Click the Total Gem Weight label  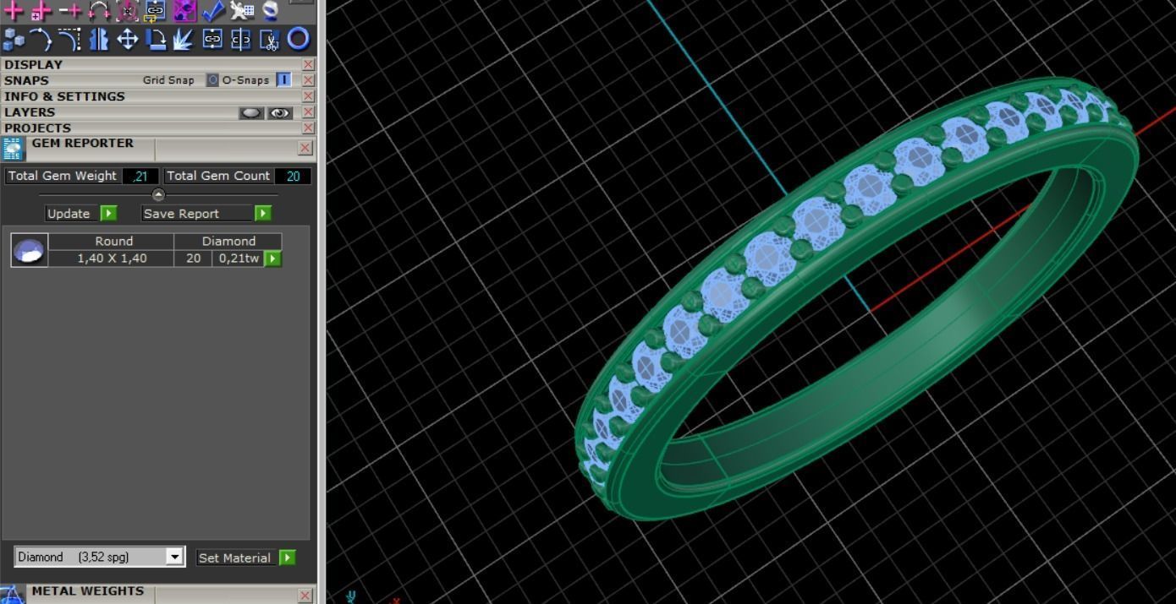pos(63,176)
